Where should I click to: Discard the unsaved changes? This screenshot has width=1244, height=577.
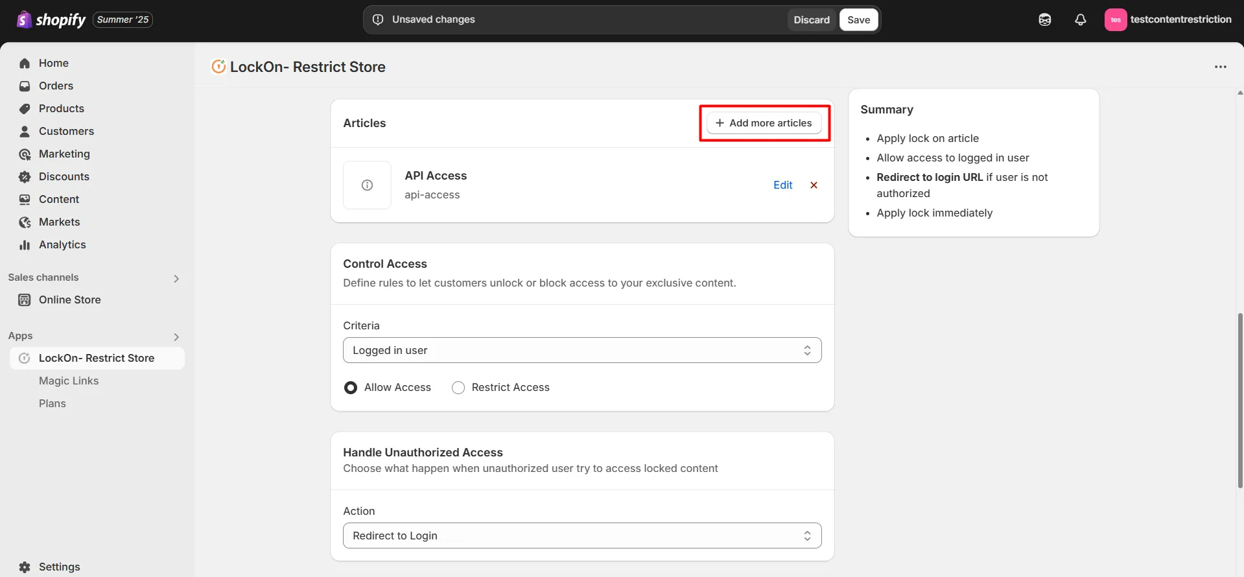click(x=812, y=20)
